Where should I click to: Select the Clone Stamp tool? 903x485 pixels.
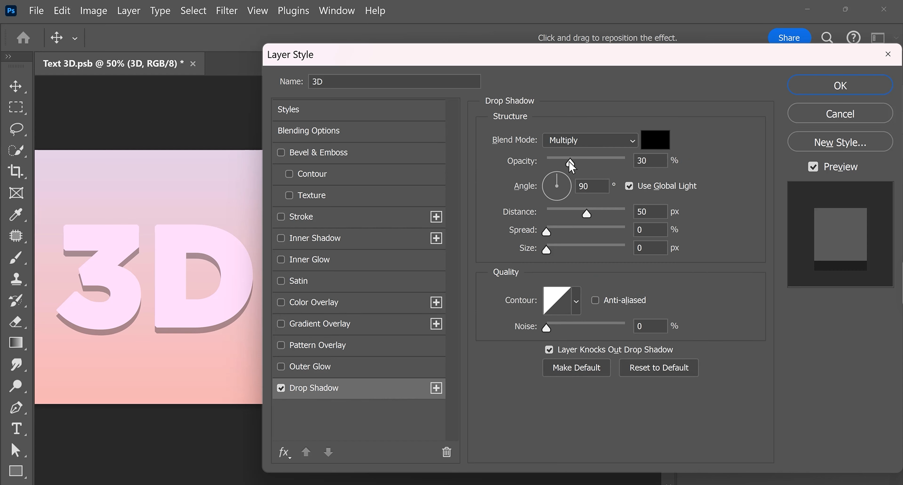(x=16, y=279)
